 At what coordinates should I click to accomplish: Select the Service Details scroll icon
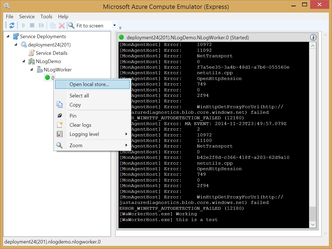click(32, 53)
